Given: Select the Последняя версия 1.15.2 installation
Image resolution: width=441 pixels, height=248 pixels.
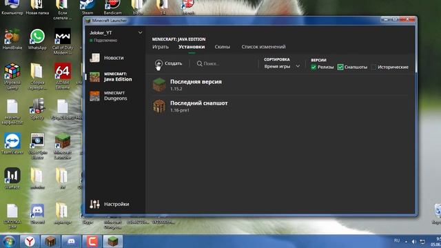Looking at the screenshot, I should pos(280,85).
